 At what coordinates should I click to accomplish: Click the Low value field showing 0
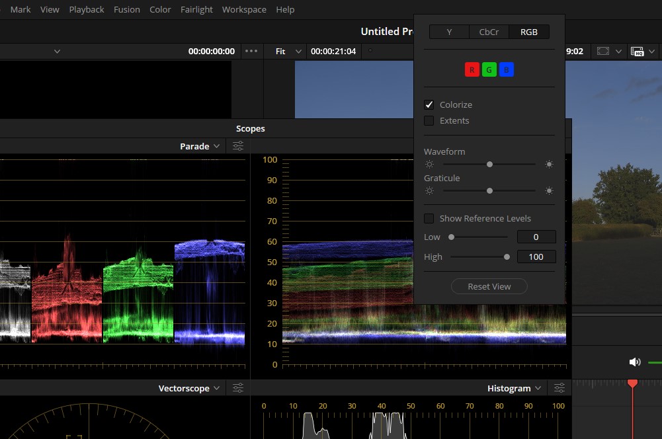pos(536,237)
